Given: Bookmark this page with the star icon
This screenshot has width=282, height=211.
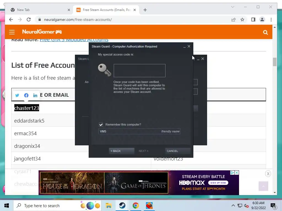Looking at the screenshot, I should pyautogui.click(x=242, y=20).
